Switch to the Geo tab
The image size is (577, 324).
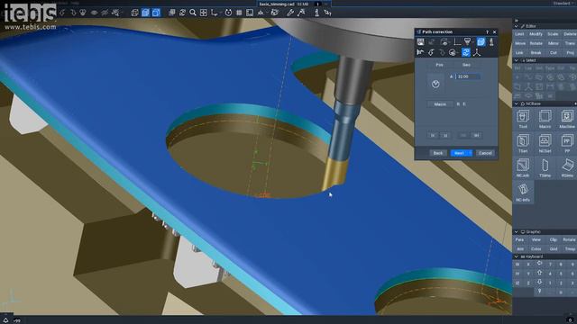coord(466,65)
